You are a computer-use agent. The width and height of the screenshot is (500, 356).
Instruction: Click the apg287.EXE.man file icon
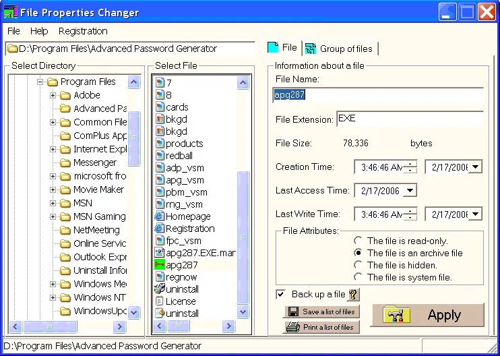[x=160, y=253]
